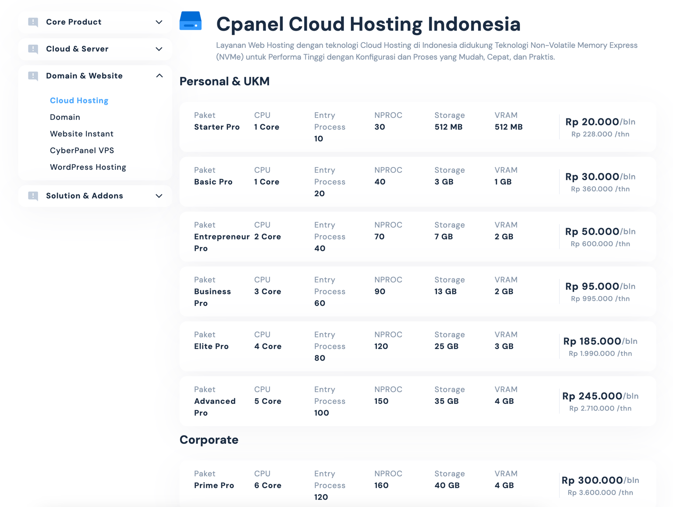Select the Elite Pro package name
The image size is (673, 507).
[211, 346]
